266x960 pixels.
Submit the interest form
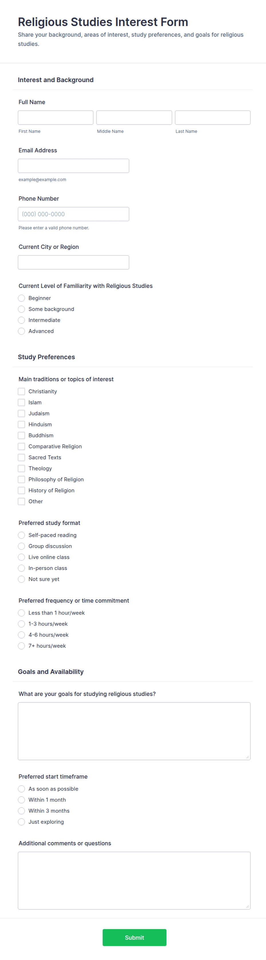[x=134, y=937]
